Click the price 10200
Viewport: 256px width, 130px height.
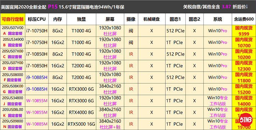[x=244, y=57]
